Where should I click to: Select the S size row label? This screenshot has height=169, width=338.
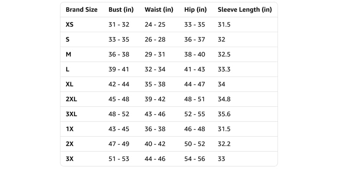point(67,39)
